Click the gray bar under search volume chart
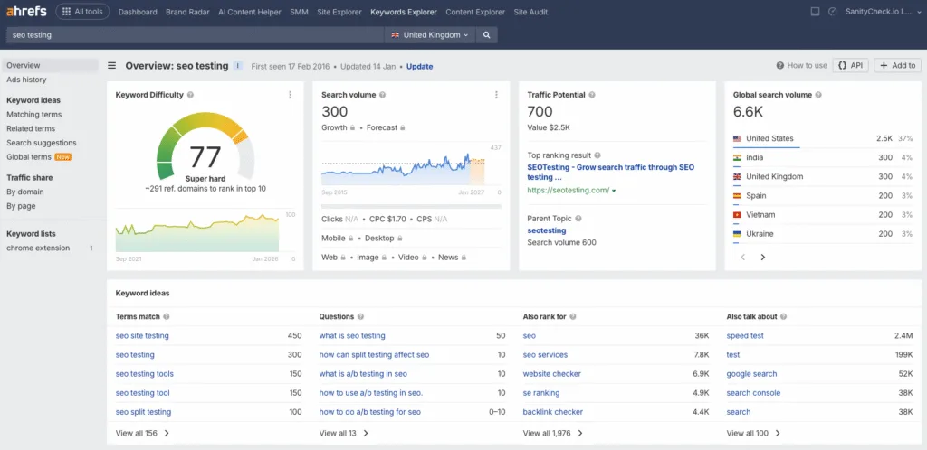 pyautogui.click(x=412, y=206)
